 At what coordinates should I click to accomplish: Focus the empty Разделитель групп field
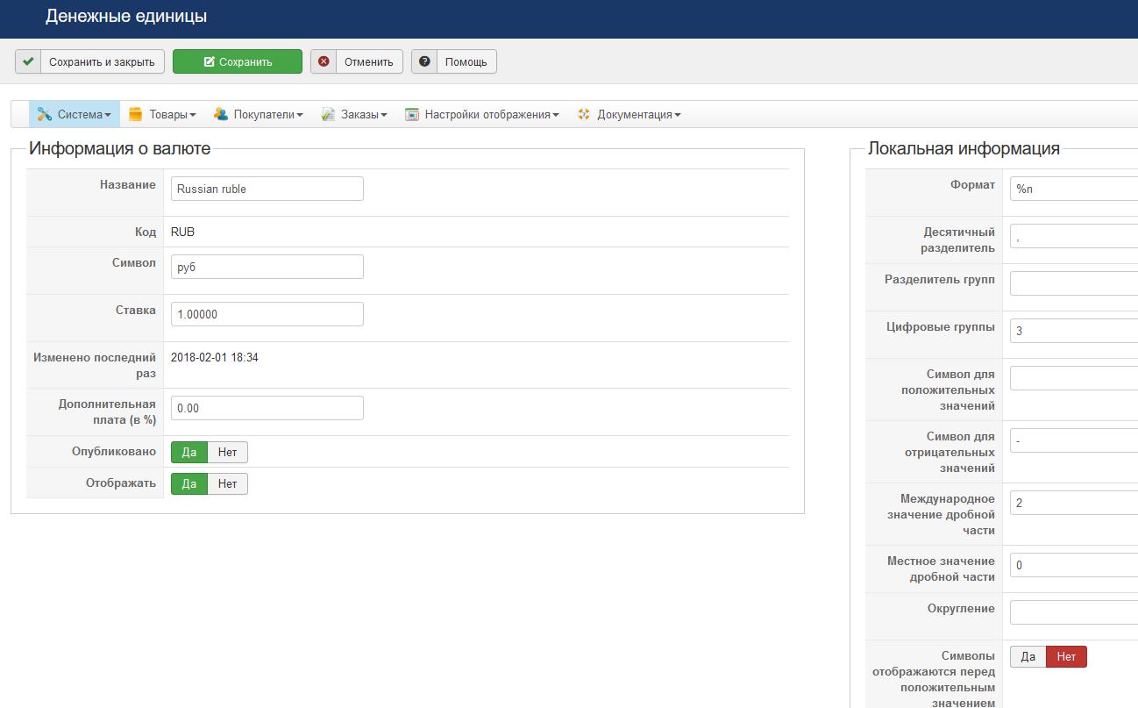click(x=1074, y=283)
